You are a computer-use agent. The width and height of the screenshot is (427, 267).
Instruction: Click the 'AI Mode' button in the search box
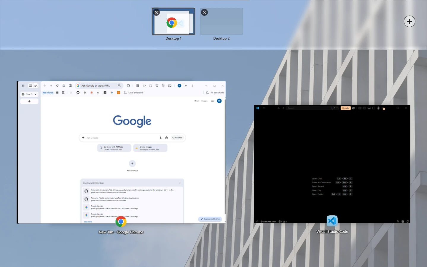tap(177, 138)
